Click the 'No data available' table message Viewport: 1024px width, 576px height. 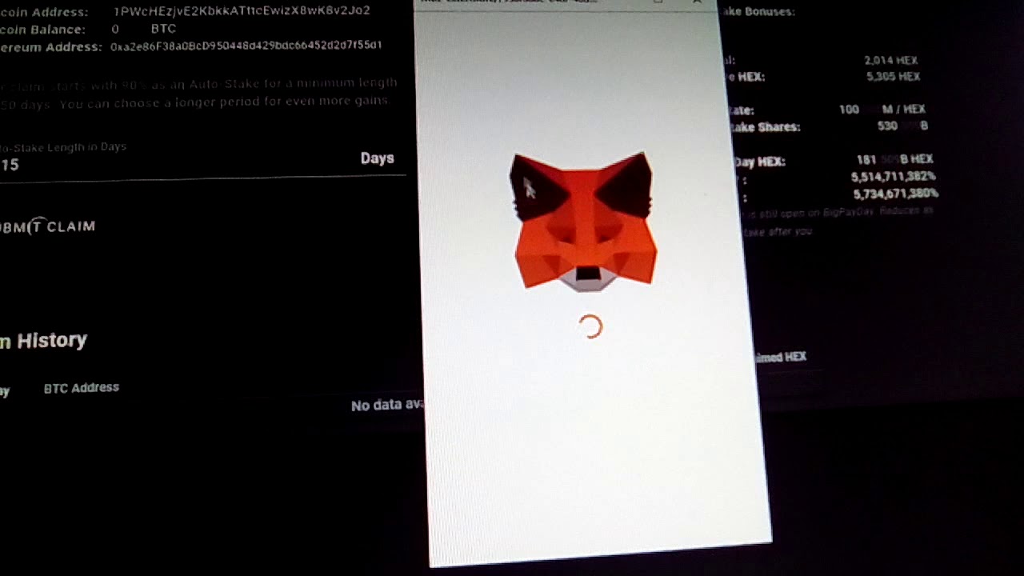pyautogui.click(x=386, y=405)
